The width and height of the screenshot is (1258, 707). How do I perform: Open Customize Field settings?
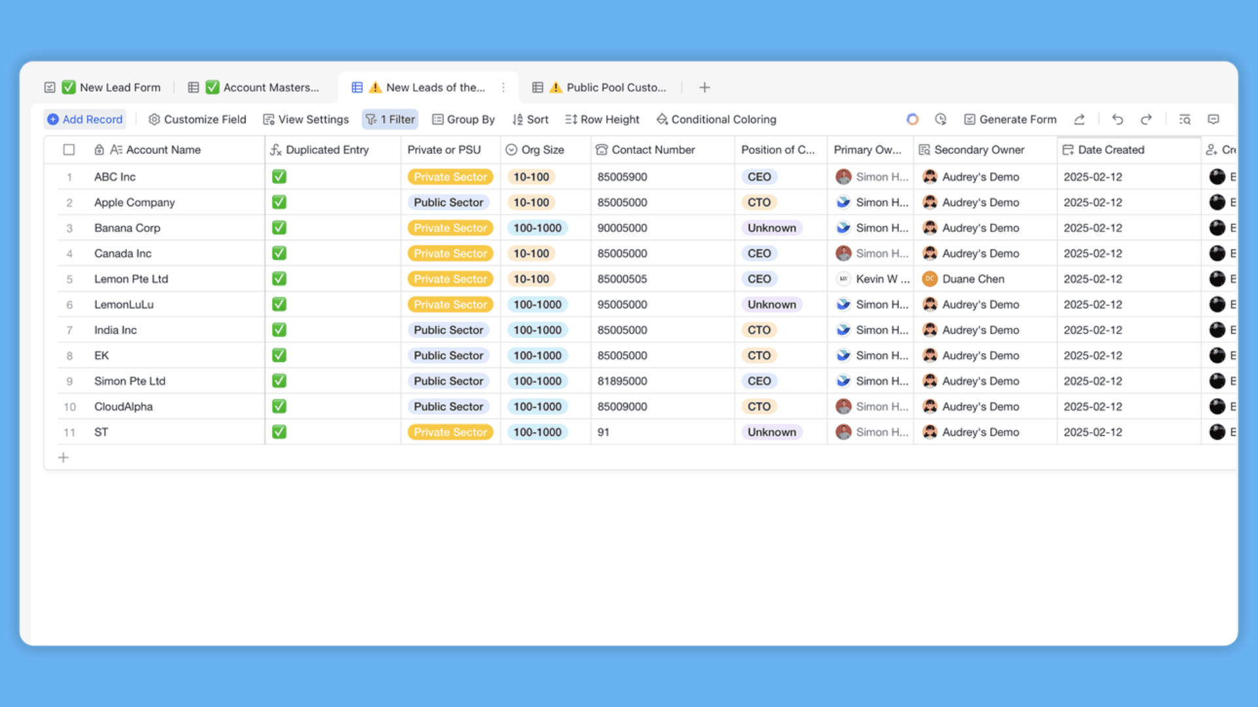pos(197,119)
